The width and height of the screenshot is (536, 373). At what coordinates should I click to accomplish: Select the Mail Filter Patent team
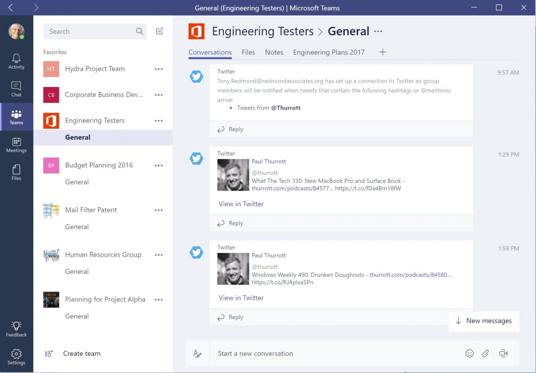point(91,210)
